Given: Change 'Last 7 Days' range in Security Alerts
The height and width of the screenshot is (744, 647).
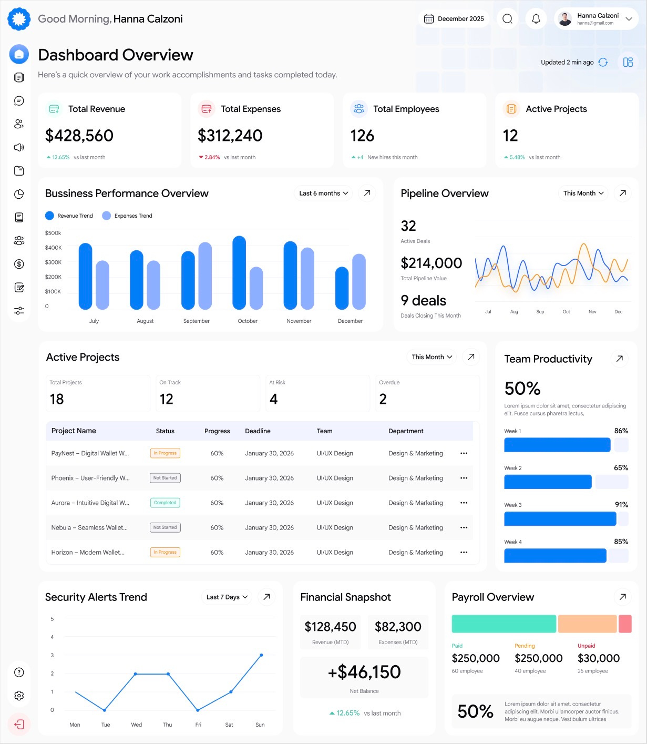Looking at the screenshot, I should click(x=226, y=597).
